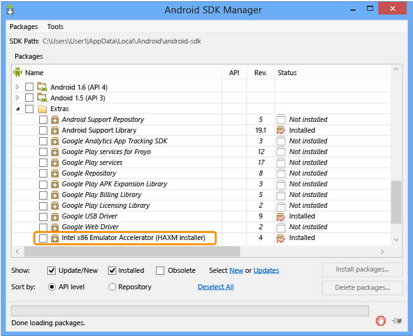The image size is (413, 336).
Task: Tick the Intel x86 Emulator Accelerator checkbox
Action: 43,238
